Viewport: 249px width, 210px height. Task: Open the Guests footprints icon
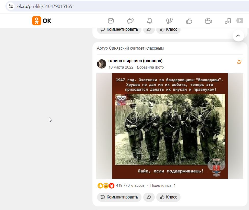169,21
